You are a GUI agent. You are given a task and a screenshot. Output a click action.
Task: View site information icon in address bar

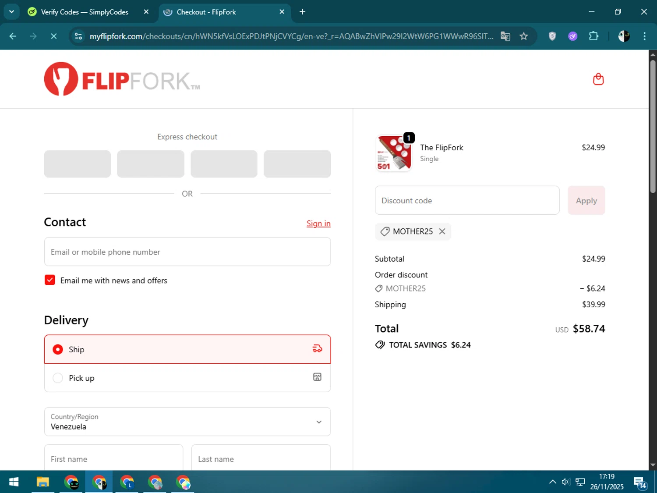(x=78, y=36)
